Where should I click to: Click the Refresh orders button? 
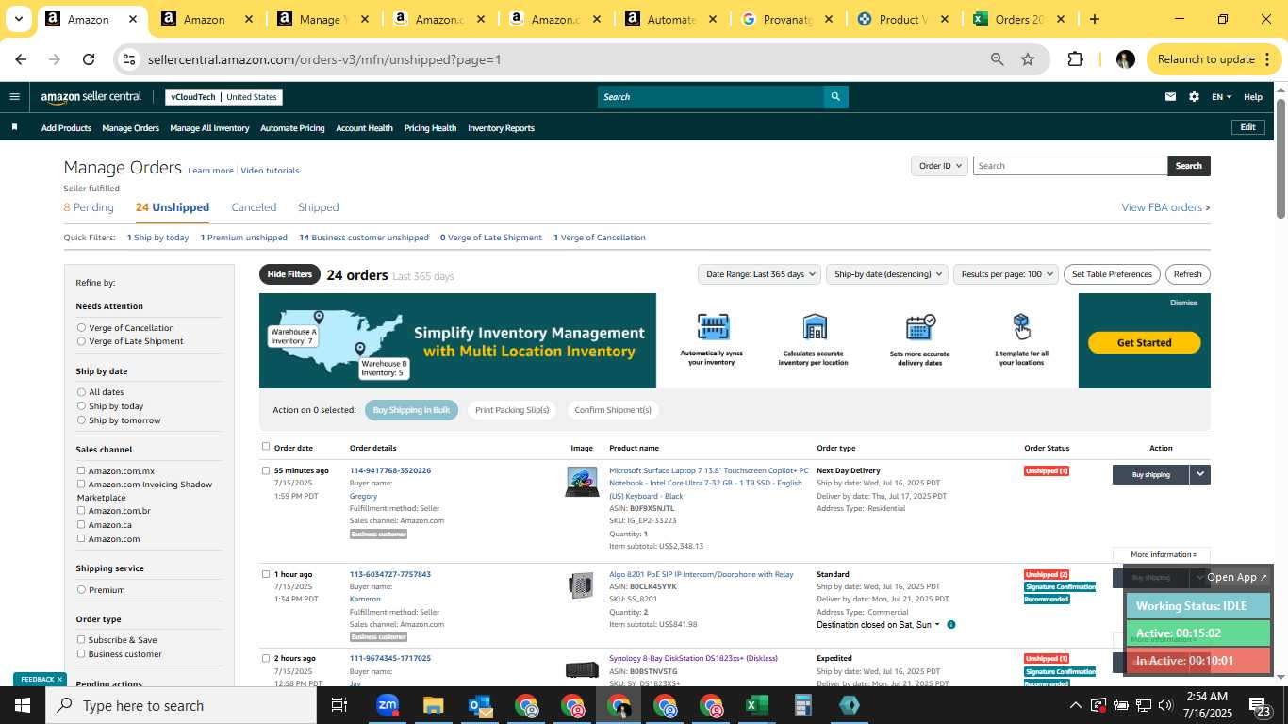point(1187,274)
